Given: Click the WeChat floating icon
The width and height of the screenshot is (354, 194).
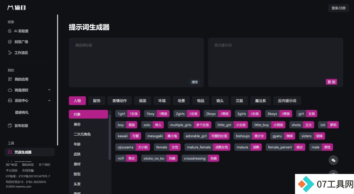Looking at the screenshot, I should pos(333,160).
